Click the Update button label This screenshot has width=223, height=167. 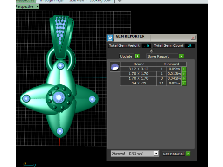click(x=126, y=56)
